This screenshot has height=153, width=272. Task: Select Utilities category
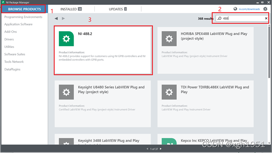(x=9, y=47)
